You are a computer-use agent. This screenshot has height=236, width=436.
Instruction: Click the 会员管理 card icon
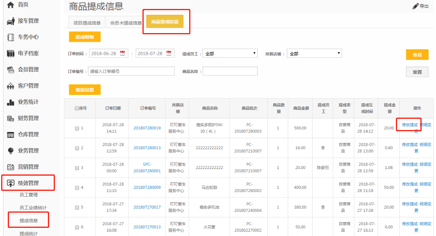11,70
